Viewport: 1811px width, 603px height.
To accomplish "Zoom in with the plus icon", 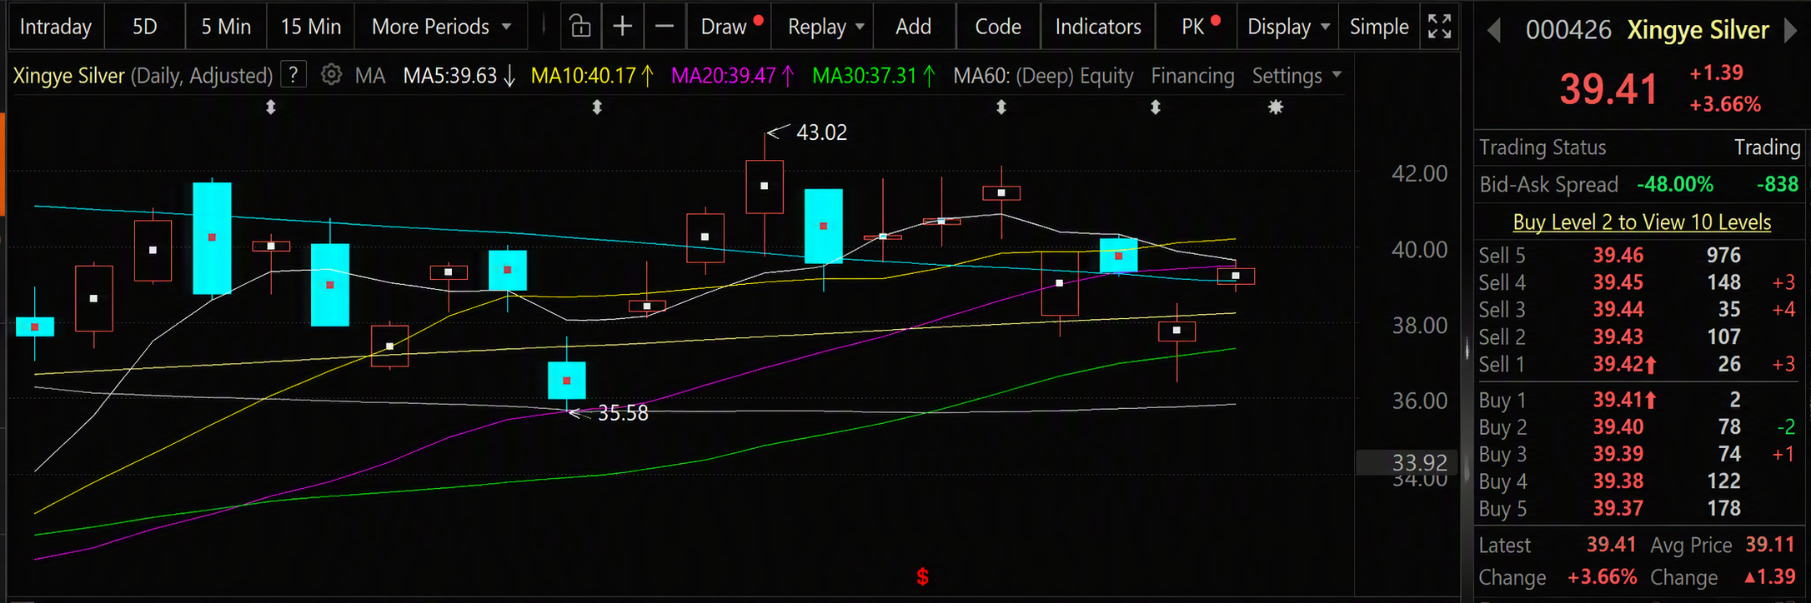I will [x=622, y=27].
